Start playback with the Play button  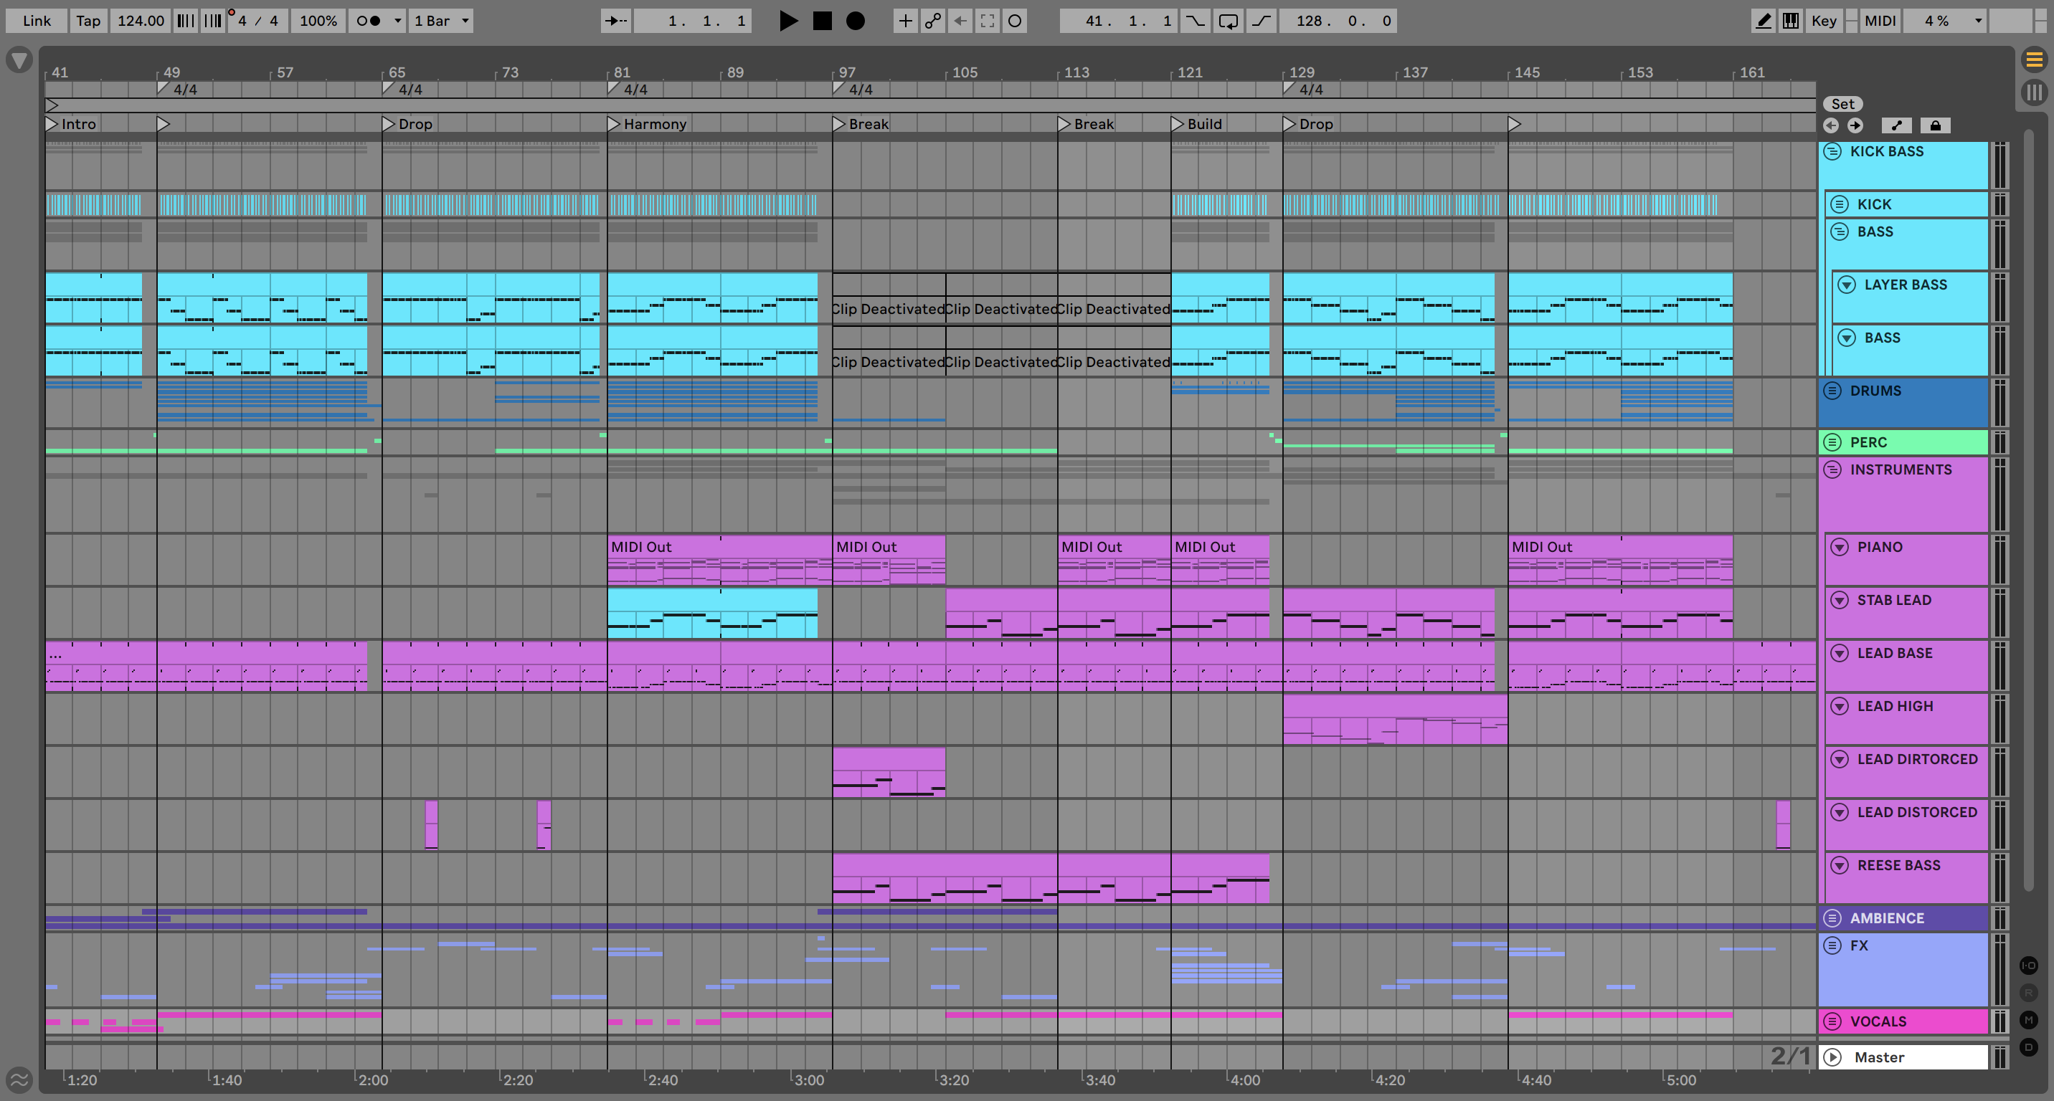point(787,21)
